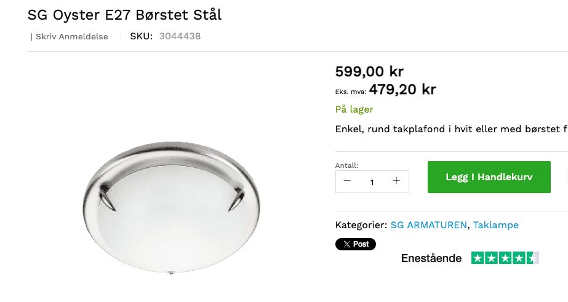Add product with Legg I Handlekurv button

(x=489, y=177)
